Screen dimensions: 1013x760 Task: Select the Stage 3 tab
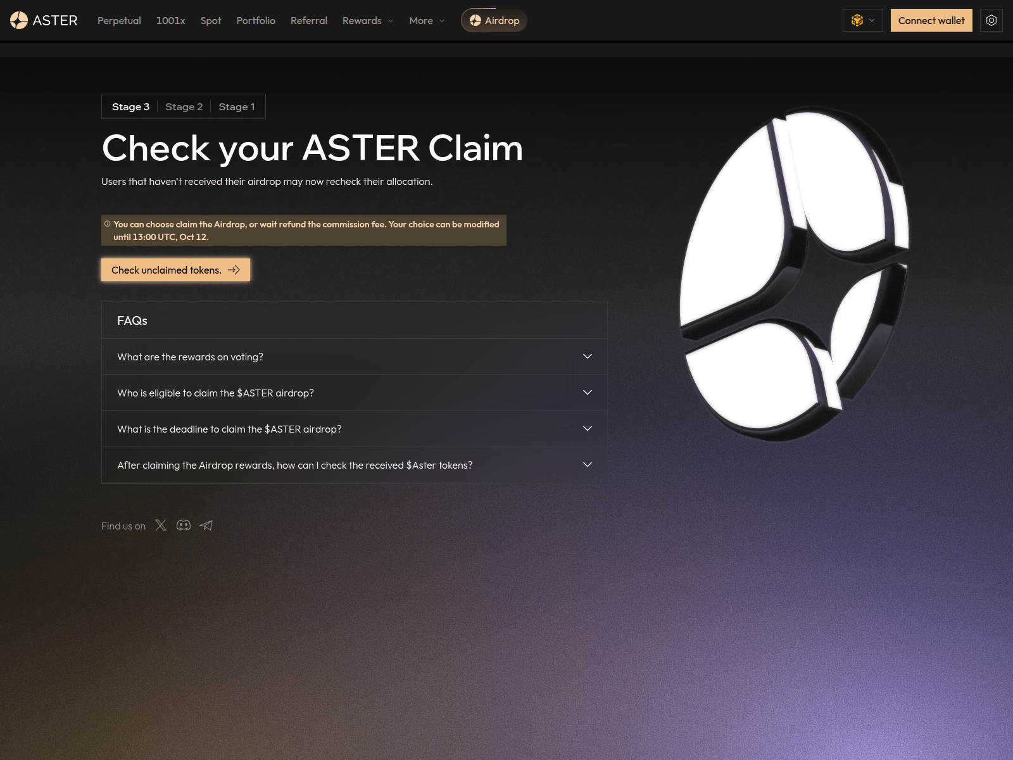tap(130, 106)
